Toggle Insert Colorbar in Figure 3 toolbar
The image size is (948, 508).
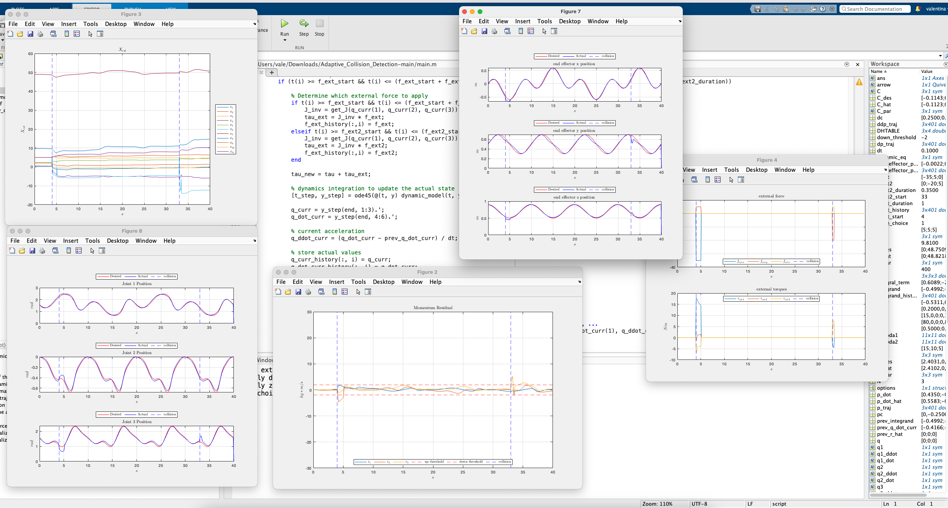(67, 34)
